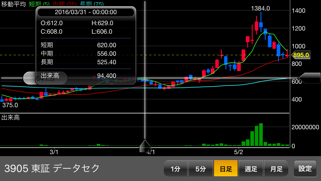Tap the tallest green volume bar
The width and height of the screenshot is (321, 181).
tap(261, 135)
